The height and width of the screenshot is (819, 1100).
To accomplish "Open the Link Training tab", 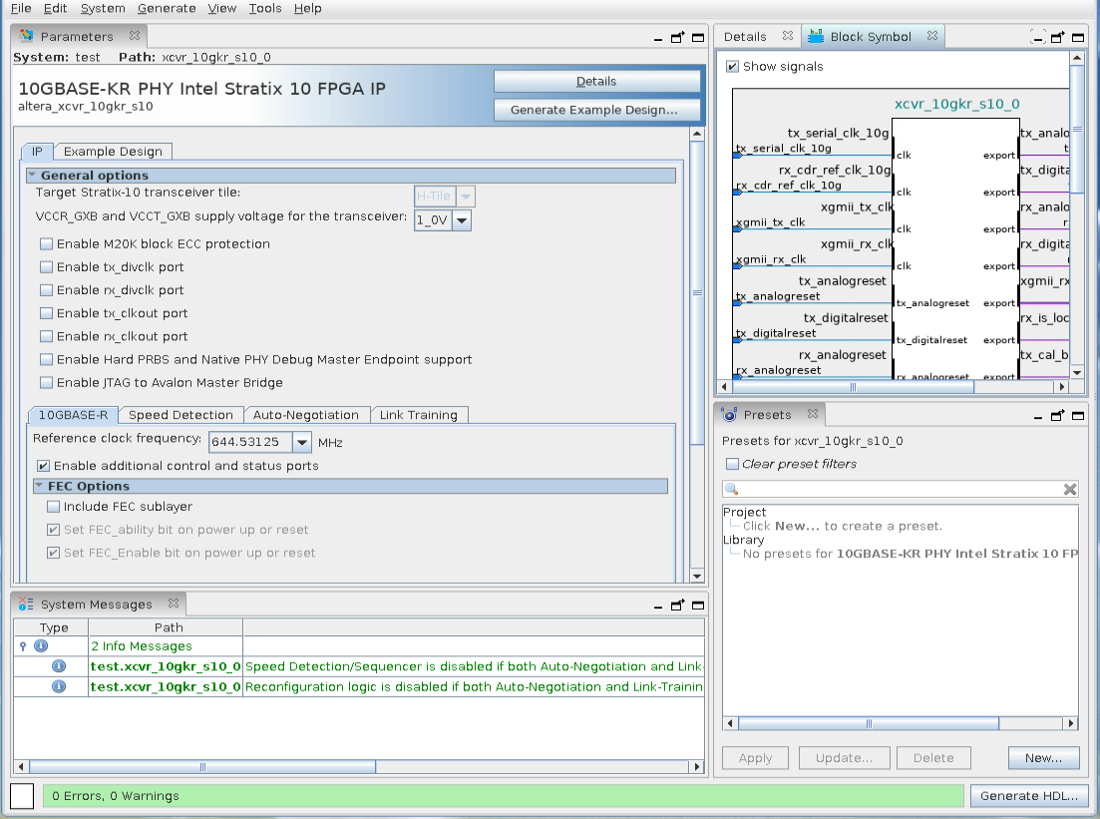I will (x=419, y=415).
